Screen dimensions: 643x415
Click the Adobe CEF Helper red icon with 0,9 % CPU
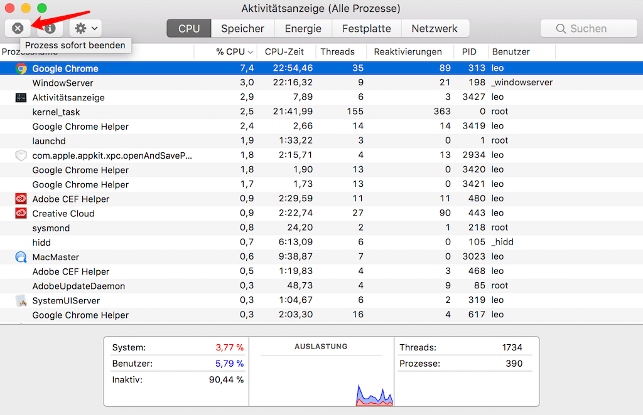[21, 199]
